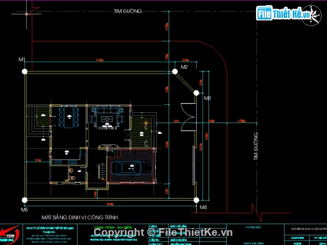Select the M1 boundary point label
The image size is (327, 245).
click(21, 60)
